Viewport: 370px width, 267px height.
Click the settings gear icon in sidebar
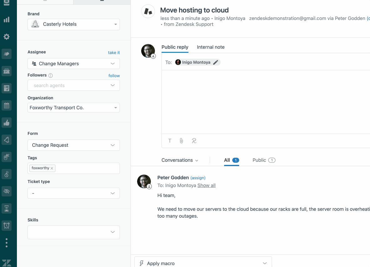(x=7, y=37)
